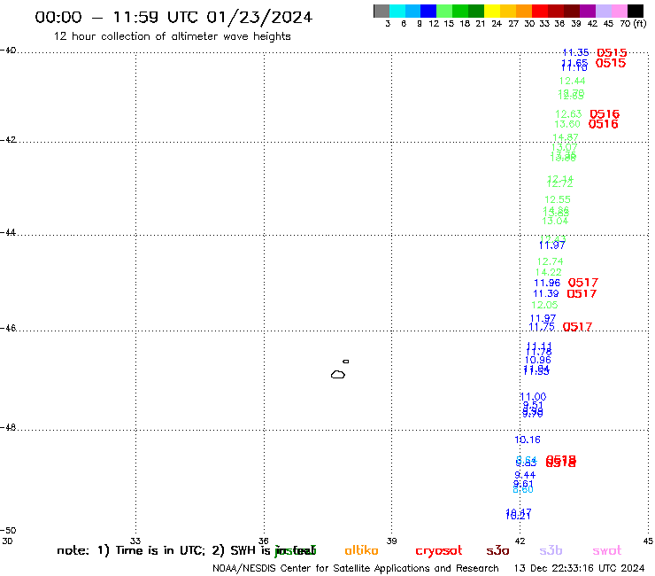The image size is (655, 576).
Task: Click the "s3b" satellite legend label
Action: click(551, 550)
